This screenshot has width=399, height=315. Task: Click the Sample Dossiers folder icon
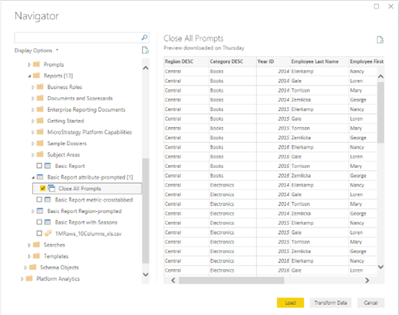[x=40, y=144]
